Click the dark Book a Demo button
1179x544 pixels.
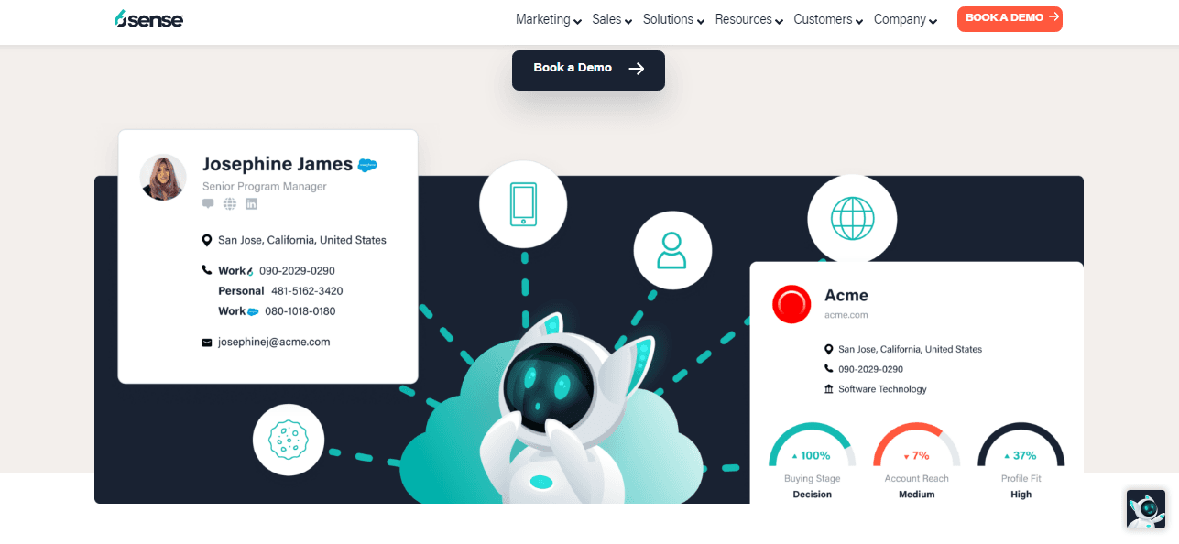(588, 70)
